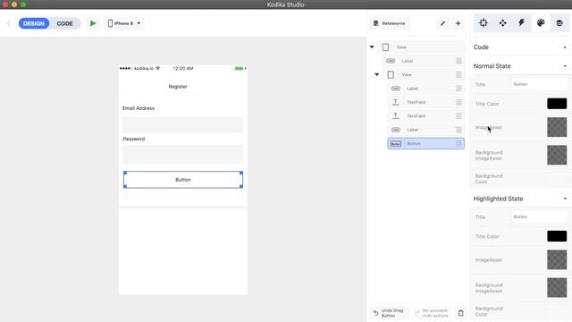
Task: Switch to DESIGN mode
Action: coord(34,23)
